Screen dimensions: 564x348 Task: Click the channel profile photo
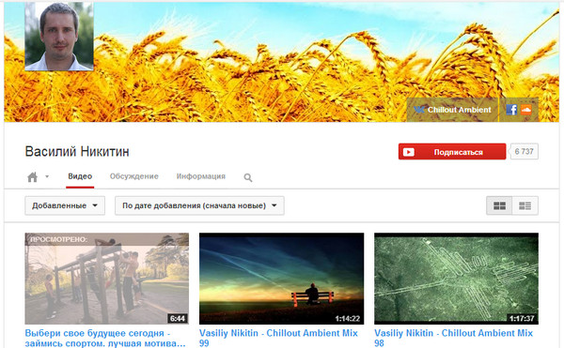coord(59,36)
